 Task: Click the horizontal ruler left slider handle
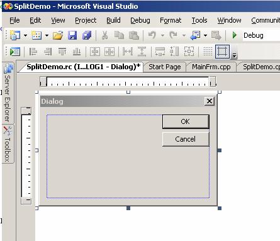43,81
